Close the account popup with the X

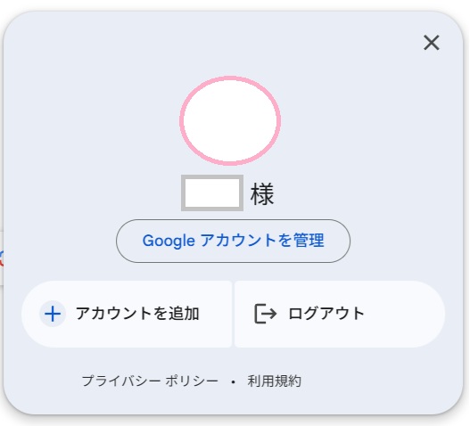click(432, 43)
